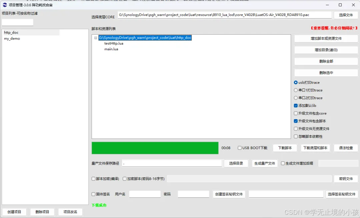Click 选择签名秘钥文件 button

[x=342, y=194]
